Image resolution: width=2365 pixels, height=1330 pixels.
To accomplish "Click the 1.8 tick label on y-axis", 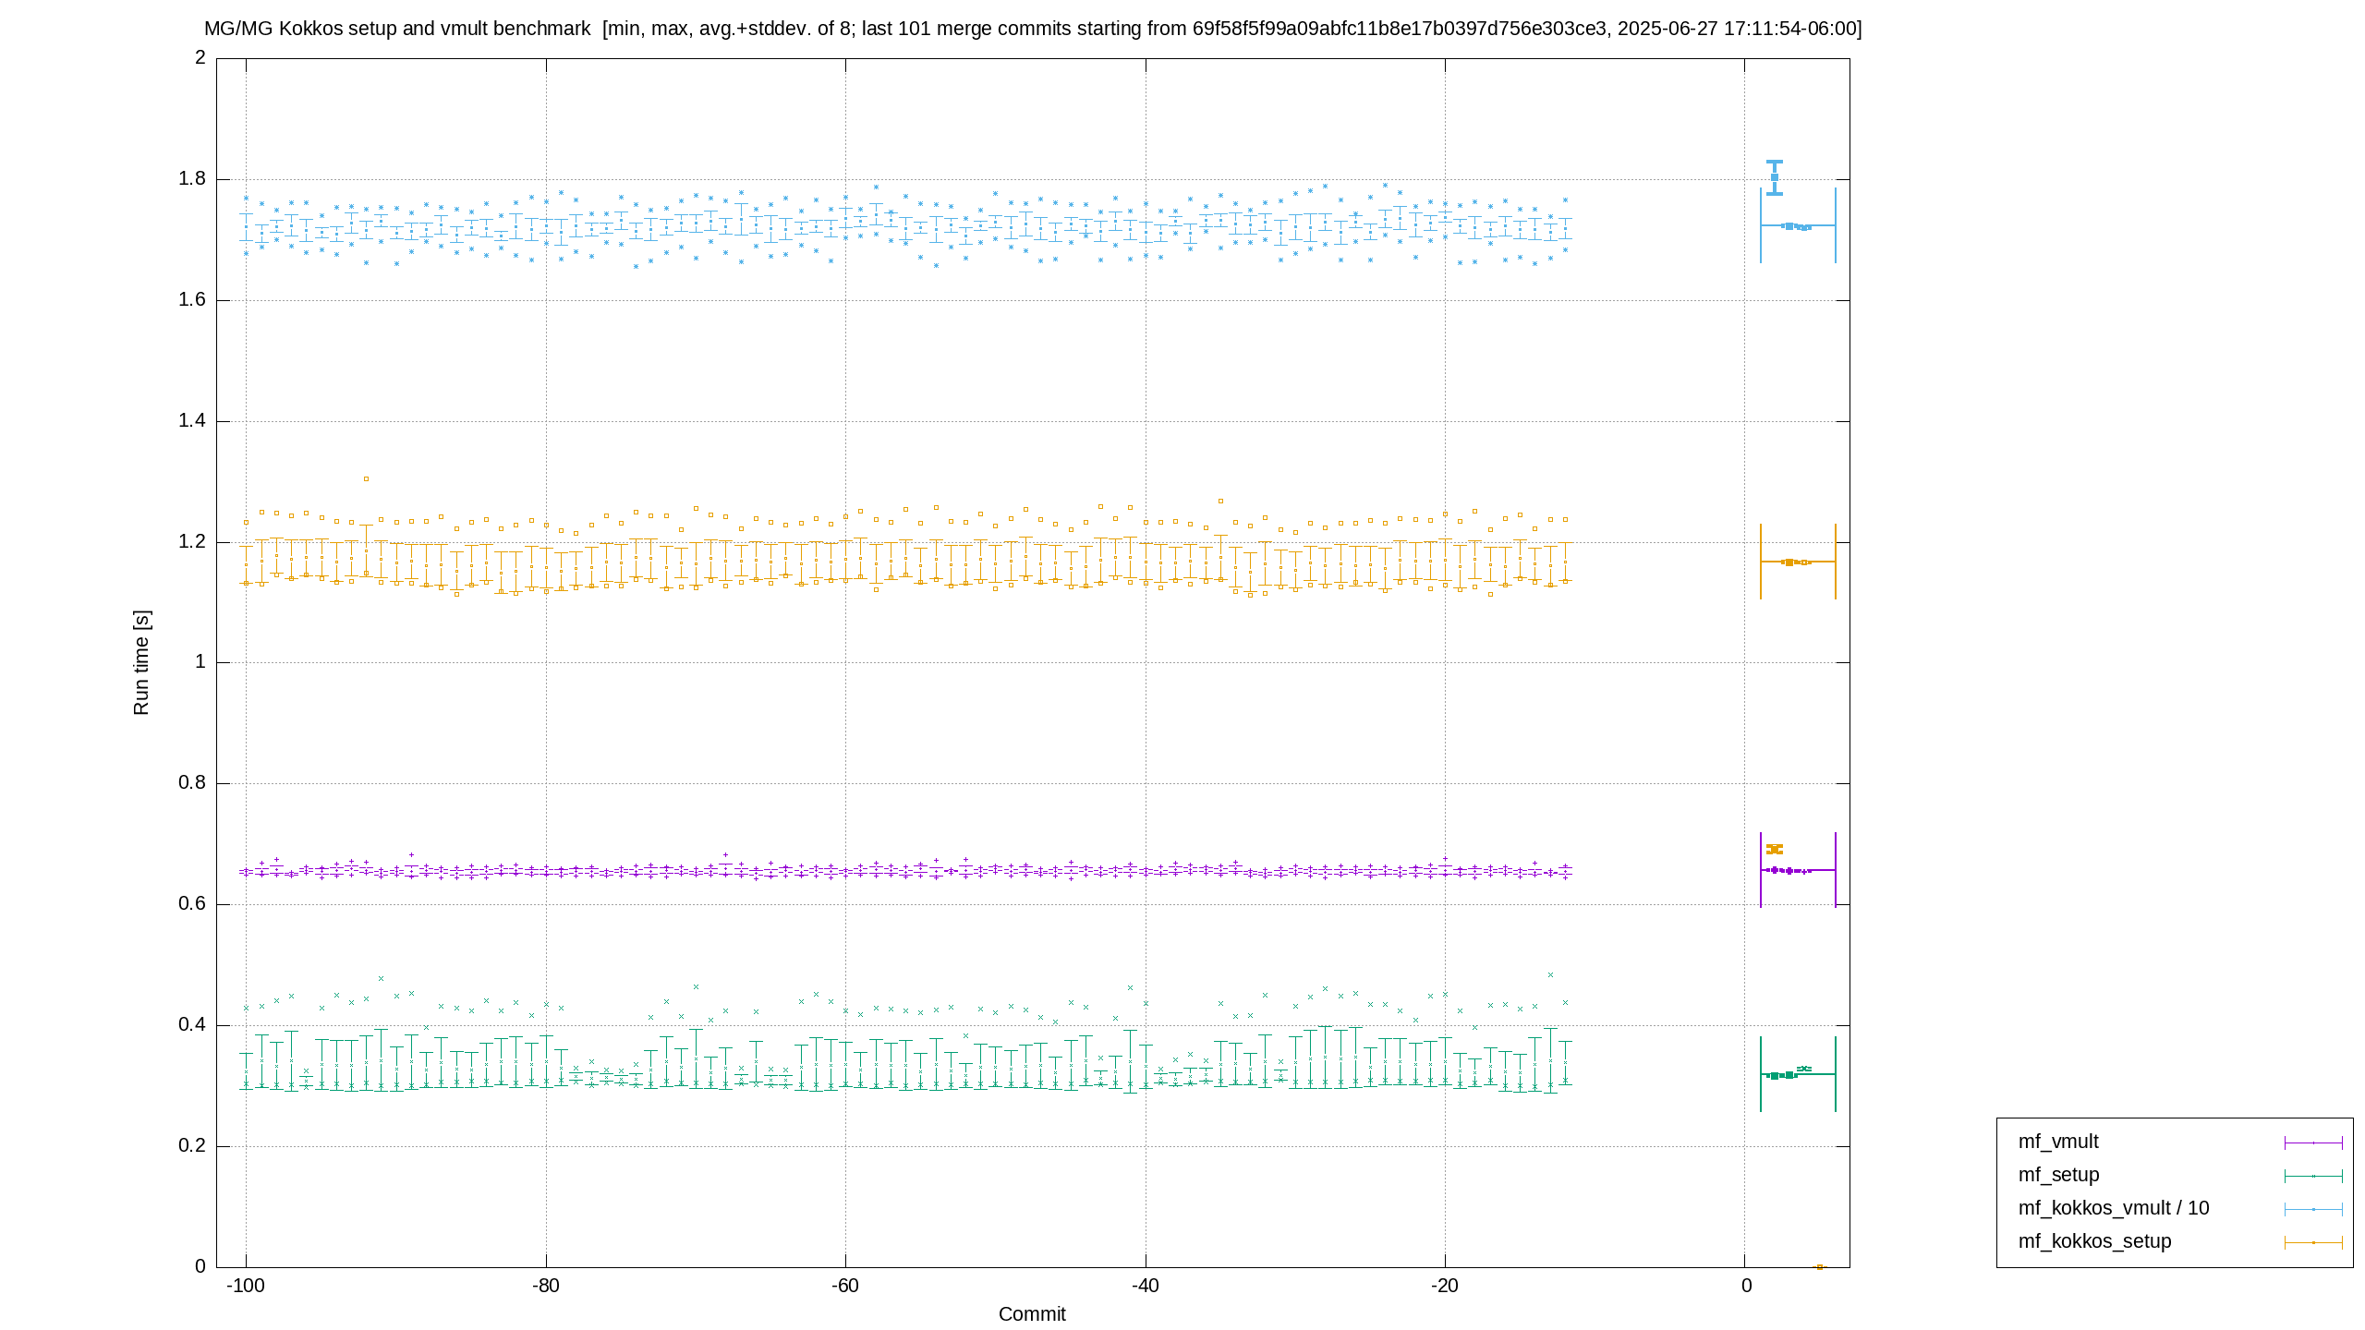I will (x=192, y=179).
